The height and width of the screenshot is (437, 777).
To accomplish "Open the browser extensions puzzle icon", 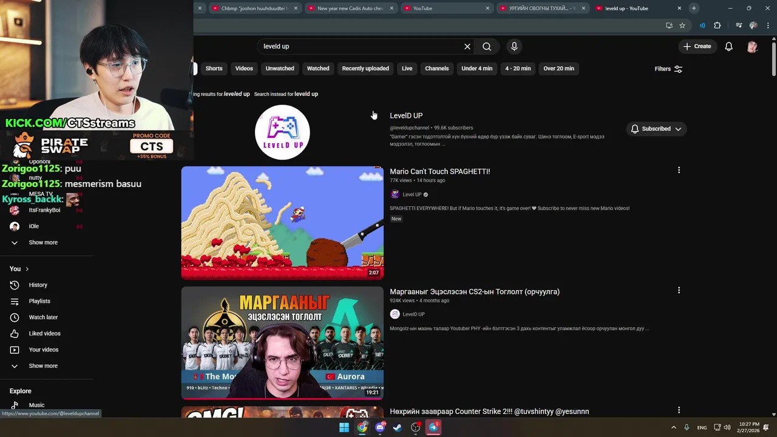I will point(718,25).
